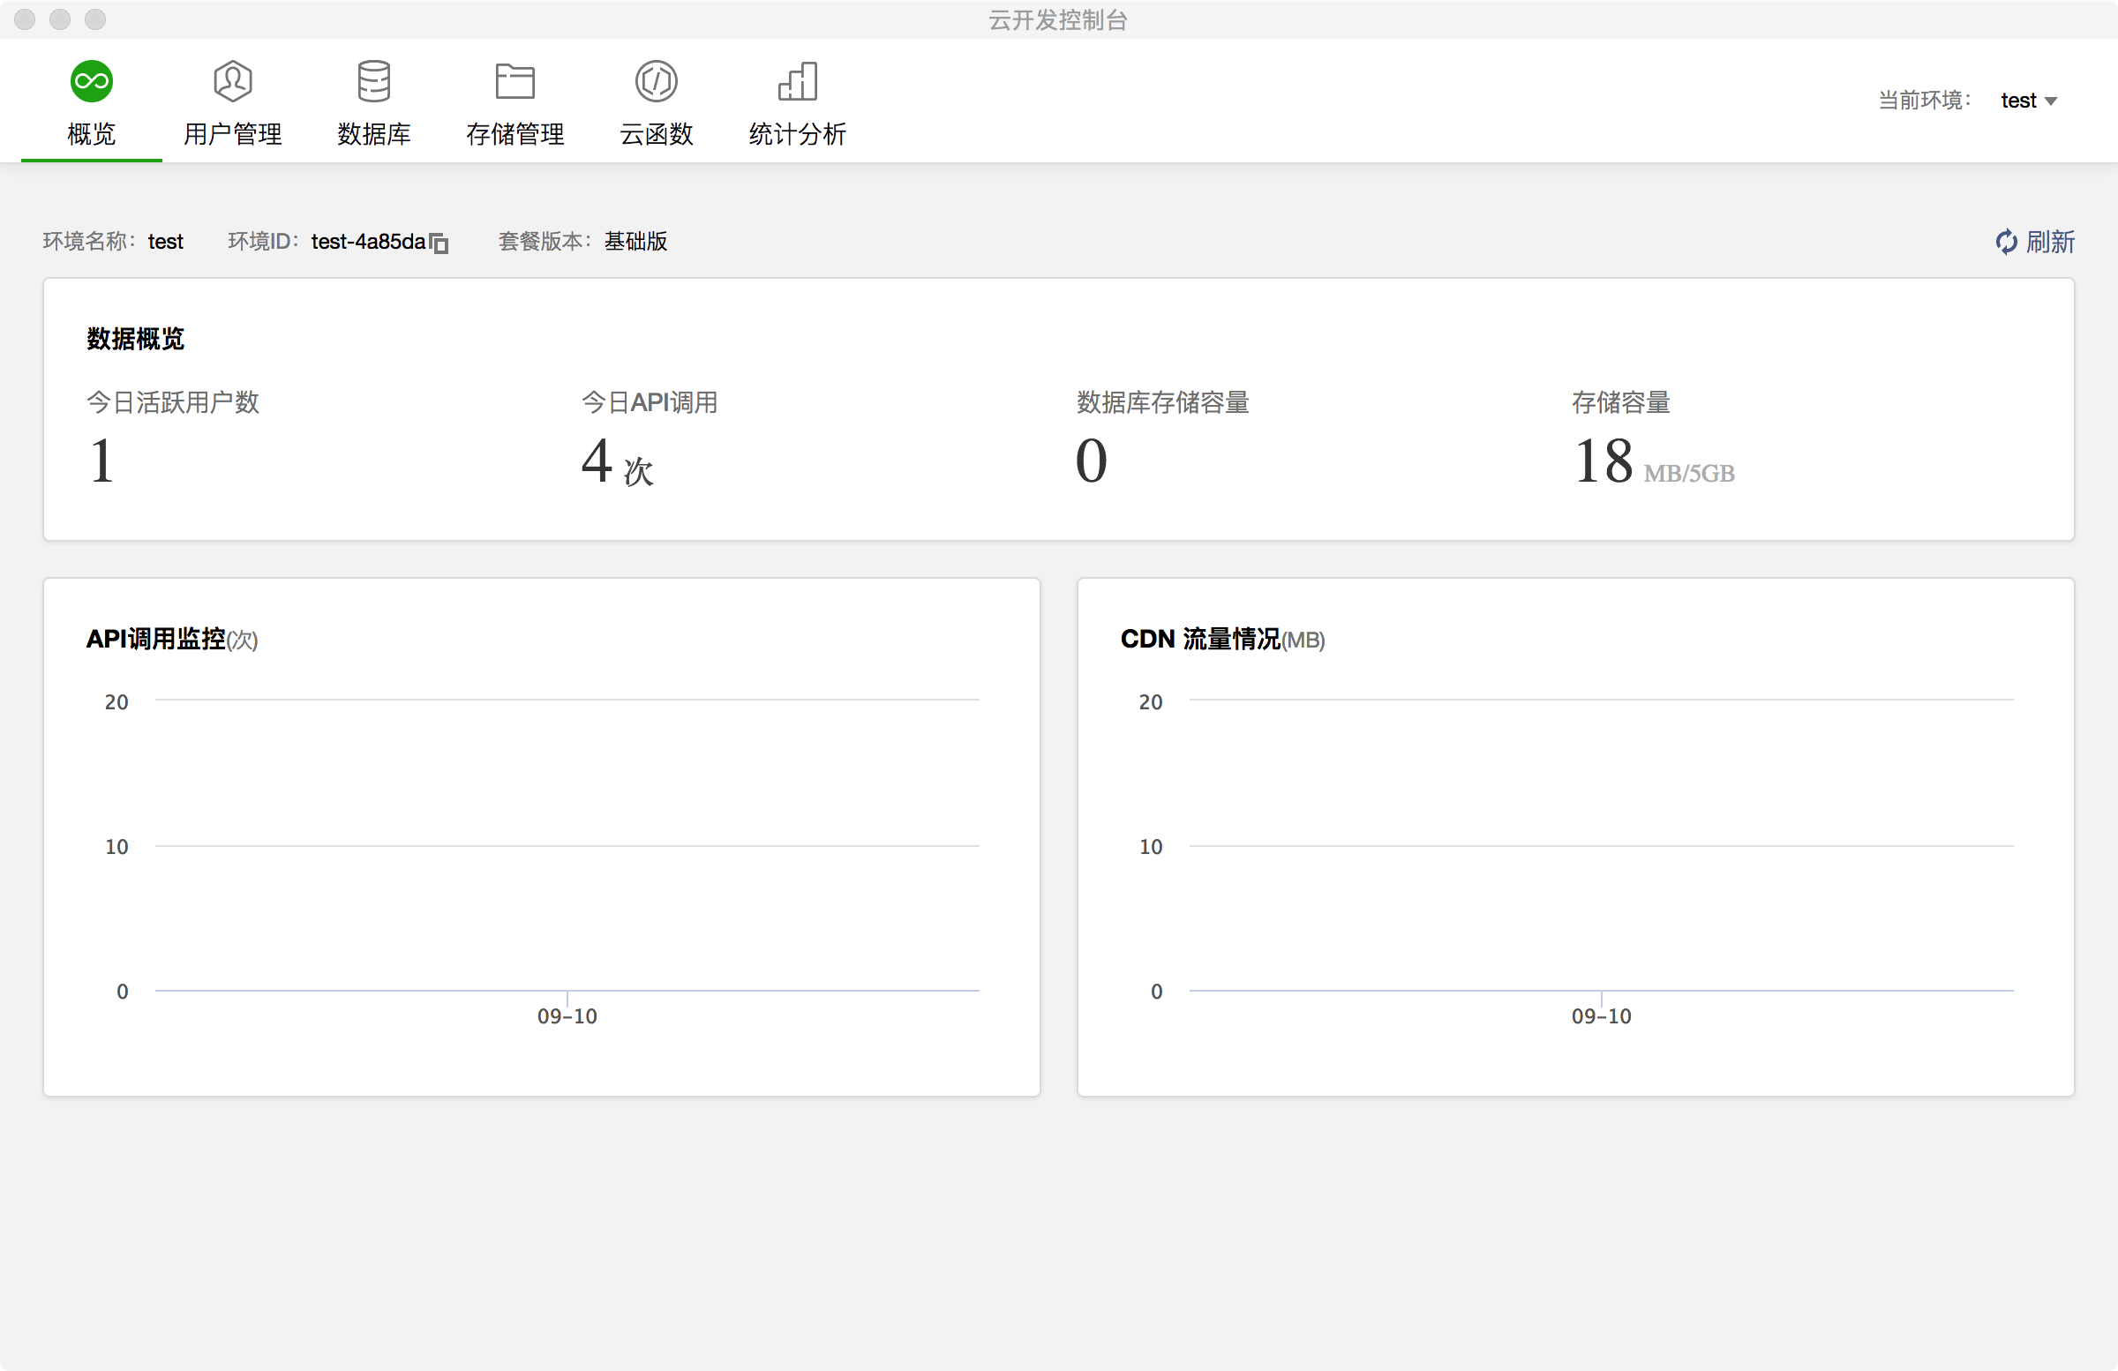Screen dimensions: 2118x1371
Task: Click the dropdown arrow beside 'test'
Action: [x=2051, y=101]
